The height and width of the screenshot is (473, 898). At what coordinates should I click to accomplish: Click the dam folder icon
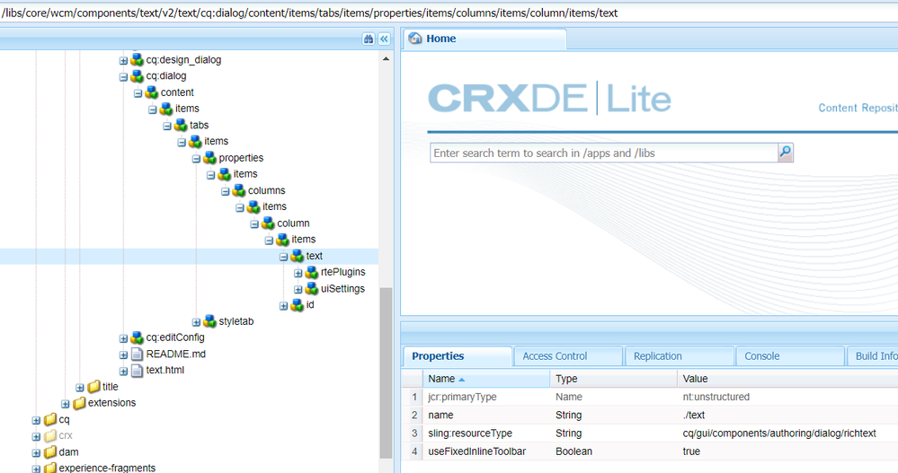point(50,451)
